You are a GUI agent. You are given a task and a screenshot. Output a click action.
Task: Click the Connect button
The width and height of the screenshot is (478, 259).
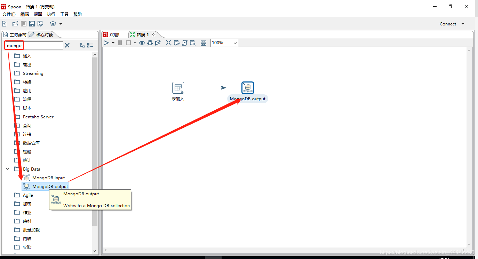pos(448,24)
